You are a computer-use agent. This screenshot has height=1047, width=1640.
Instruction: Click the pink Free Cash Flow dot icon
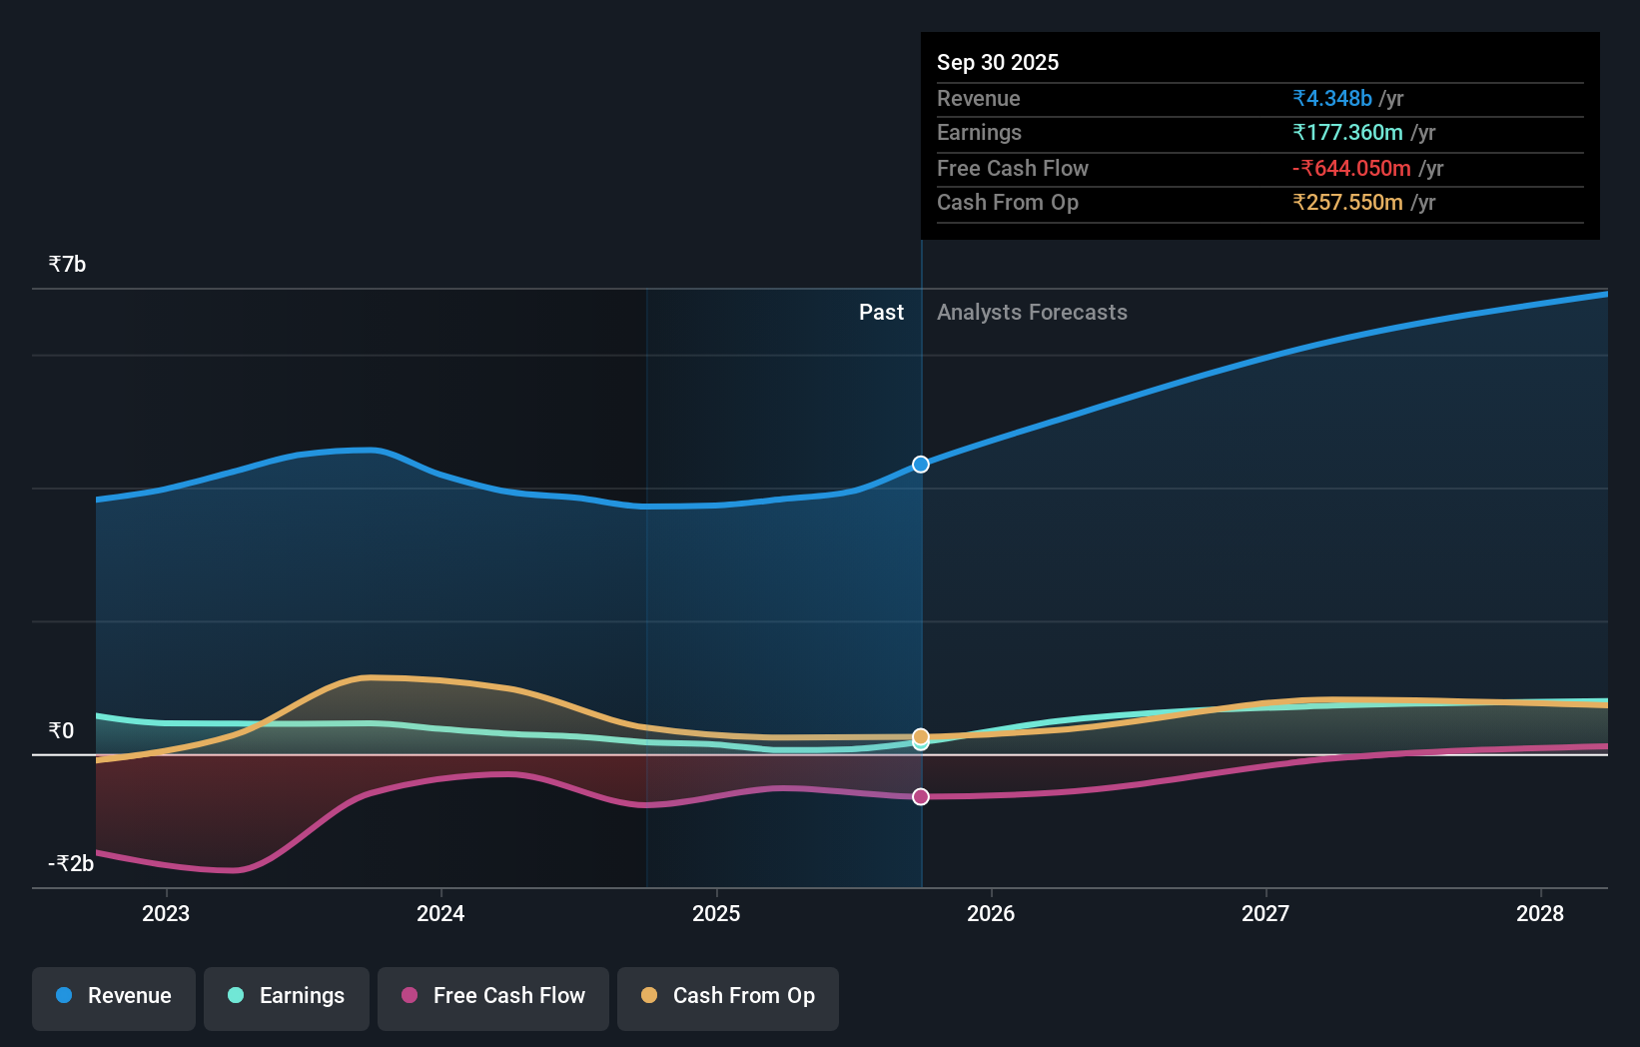409,996
